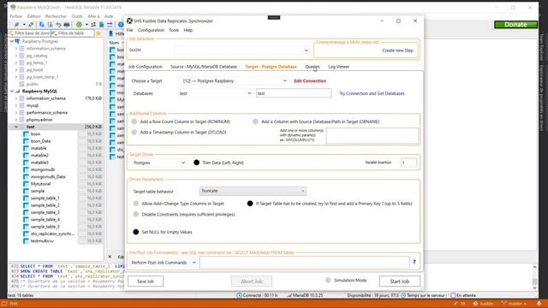Click the Raspberry MySQL server icon
Image resolution: width=548 pixels, height=308 pixels.
[x=17, y=92]
